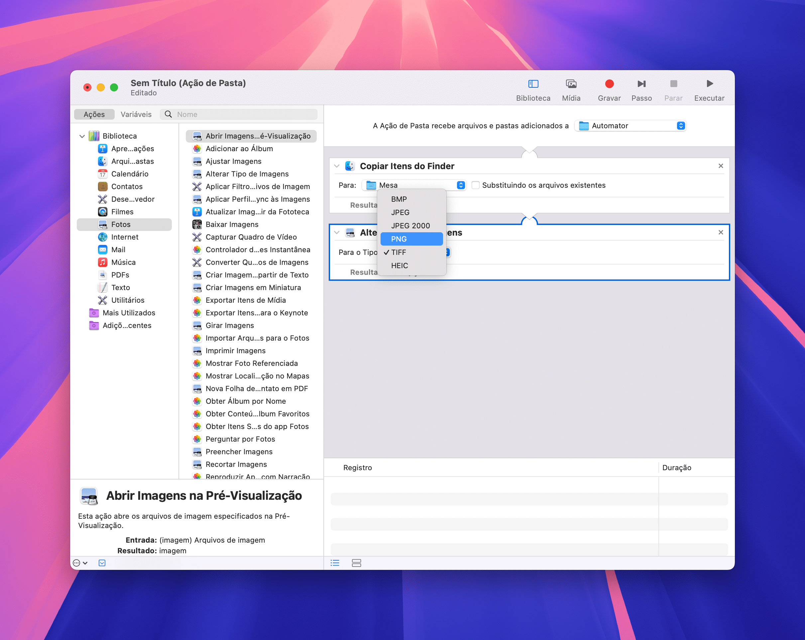Click the Nome search field

[x=239, y=115]
